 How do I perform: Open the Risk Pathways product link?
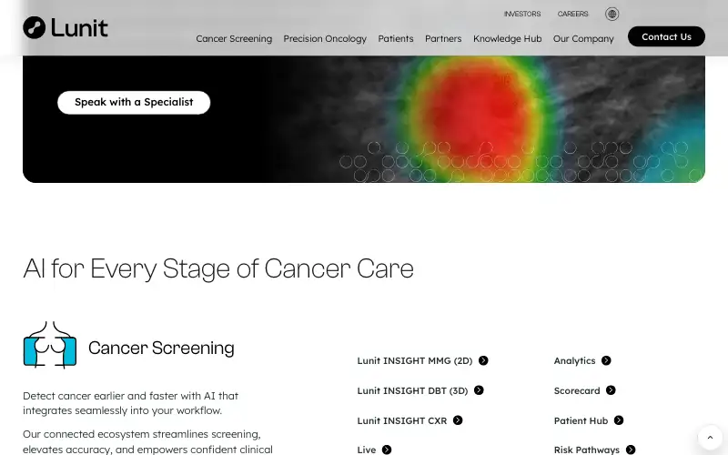point(586,450)
